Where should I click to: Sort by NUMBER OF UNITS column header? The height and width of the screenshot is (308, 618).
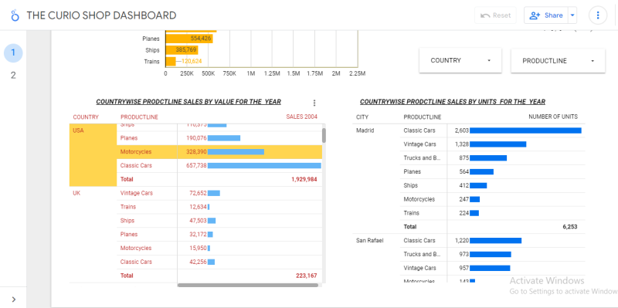[x=553, y=117]
